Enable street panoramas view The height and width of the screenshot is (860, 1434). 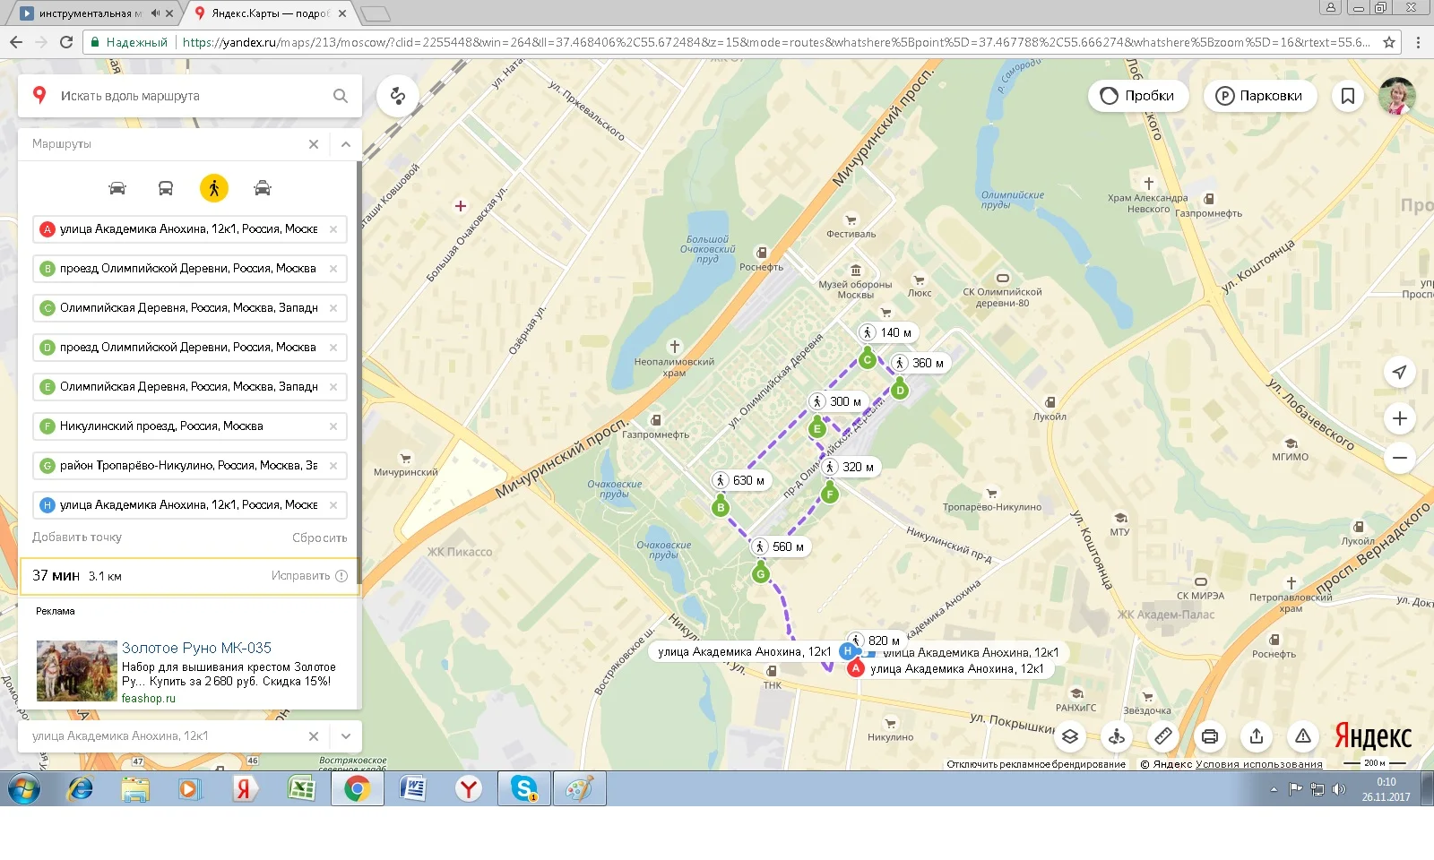coord(1117,736)
